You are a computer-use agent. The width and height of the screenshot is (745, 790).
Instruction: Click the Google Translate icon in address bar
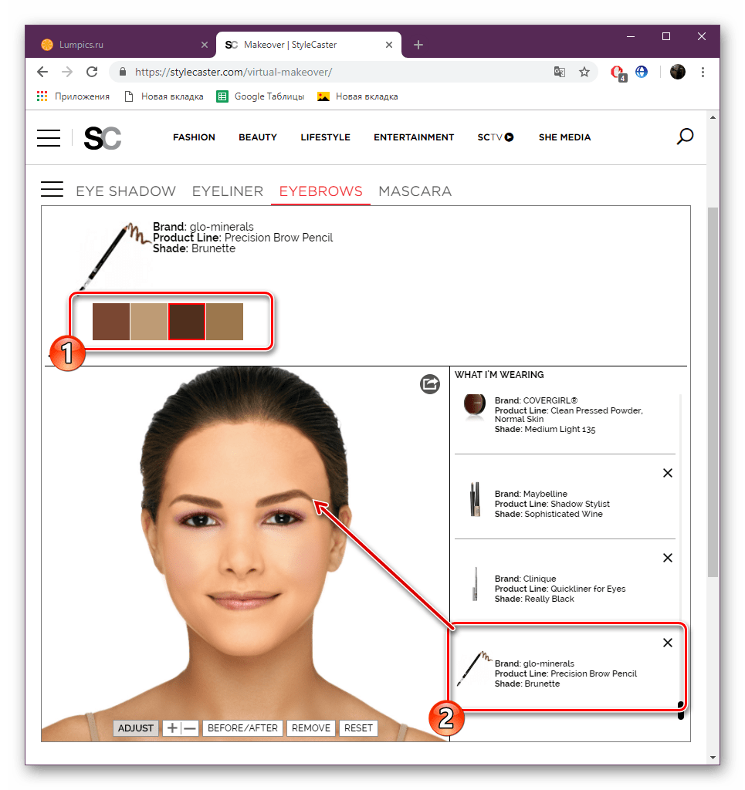tap(559, 71)
